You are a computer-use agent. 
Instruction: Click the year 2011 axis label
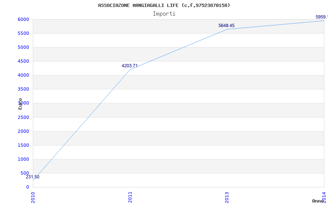pyautogui.click(x=130, y=197)
